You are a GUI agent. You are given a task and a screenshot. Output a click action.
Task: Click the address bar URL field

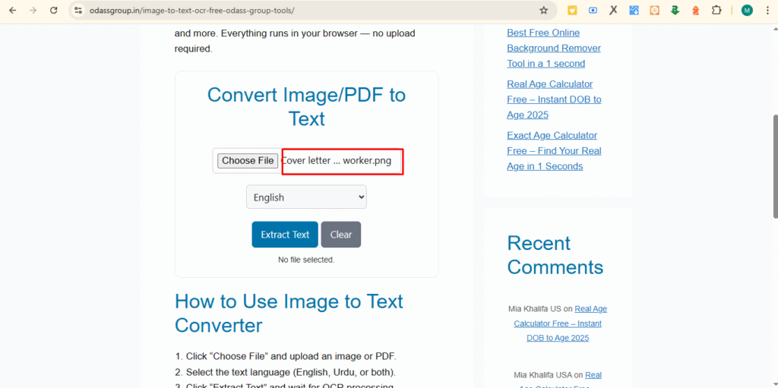(x=304, y=11)
